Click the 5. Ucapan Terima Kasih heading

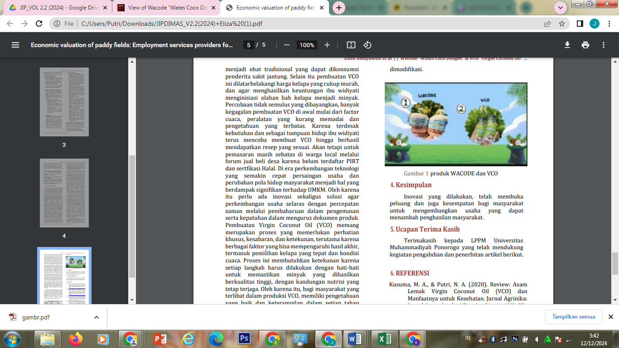click(x=425, y=229)
